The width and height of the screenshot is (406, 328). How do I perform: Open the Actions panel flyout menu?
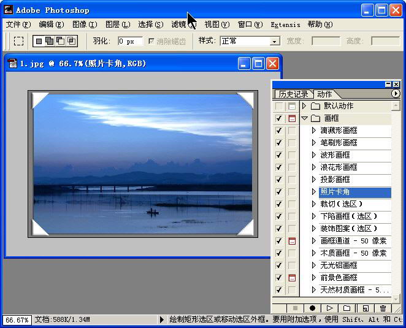pyautogui.click(x=395, y=94)
